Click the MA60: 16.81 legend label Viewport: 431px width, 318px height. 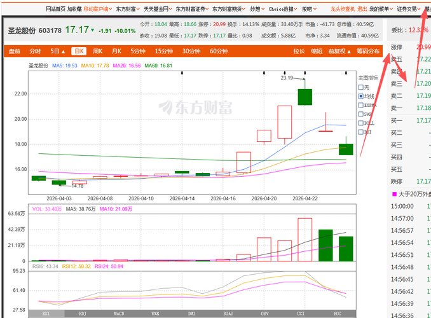click(158, 66)
